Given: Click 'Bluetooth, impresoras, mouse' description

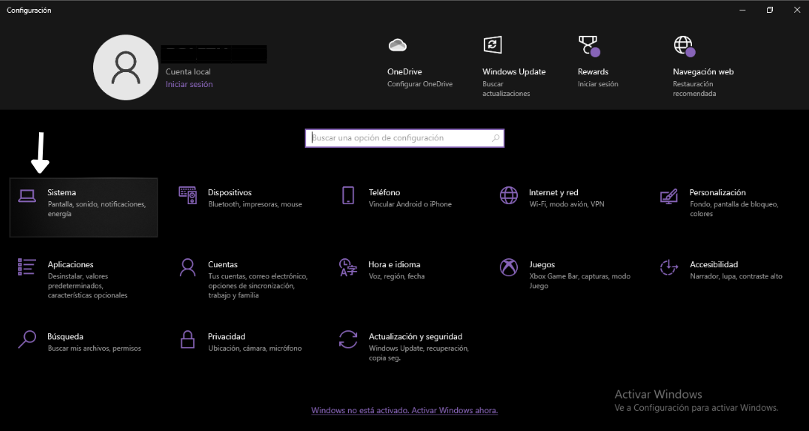Looking at the screenshot, I should tap(255, 204).
